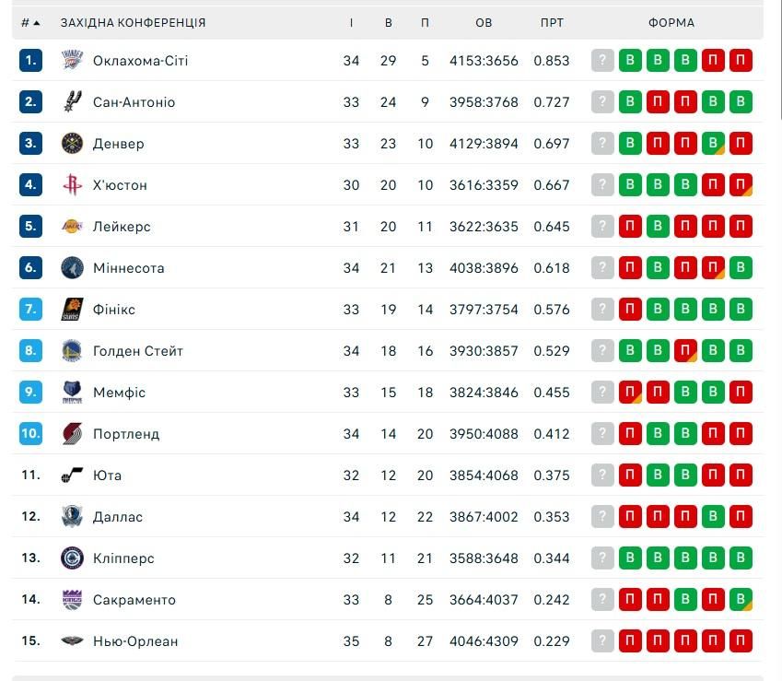Click the Golden State Warriors logo
782x681 pixels.
tap(72, 351)
